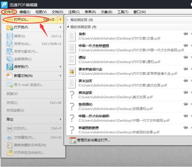Pin the 家常菜食谱大全.pdf entry

(186, 69)
